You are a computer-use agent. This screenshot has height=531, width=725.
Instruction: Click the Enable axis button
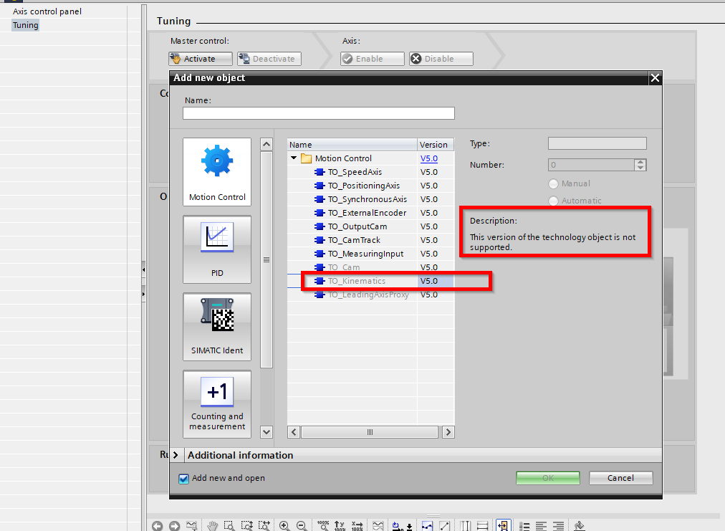373,59
